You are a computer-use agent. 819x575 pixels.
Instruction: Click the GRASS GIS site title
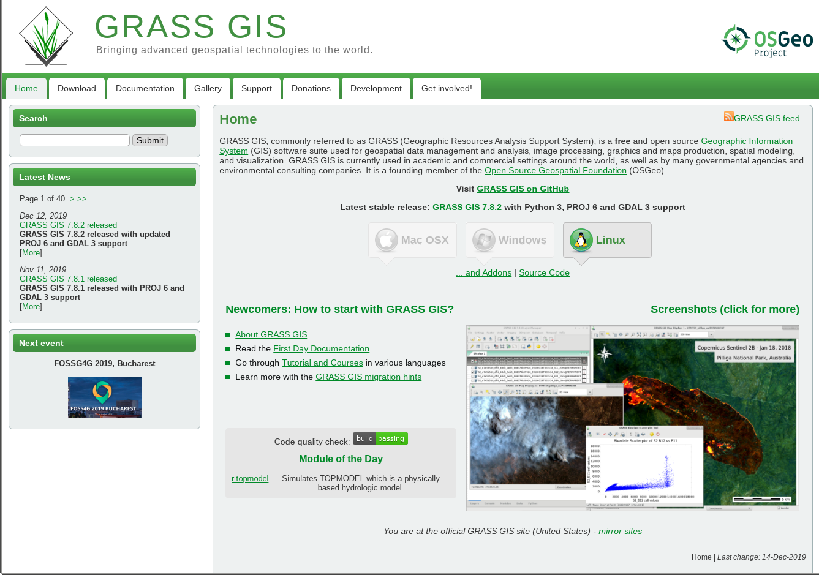pyautogui.click(x=191, y=26)
